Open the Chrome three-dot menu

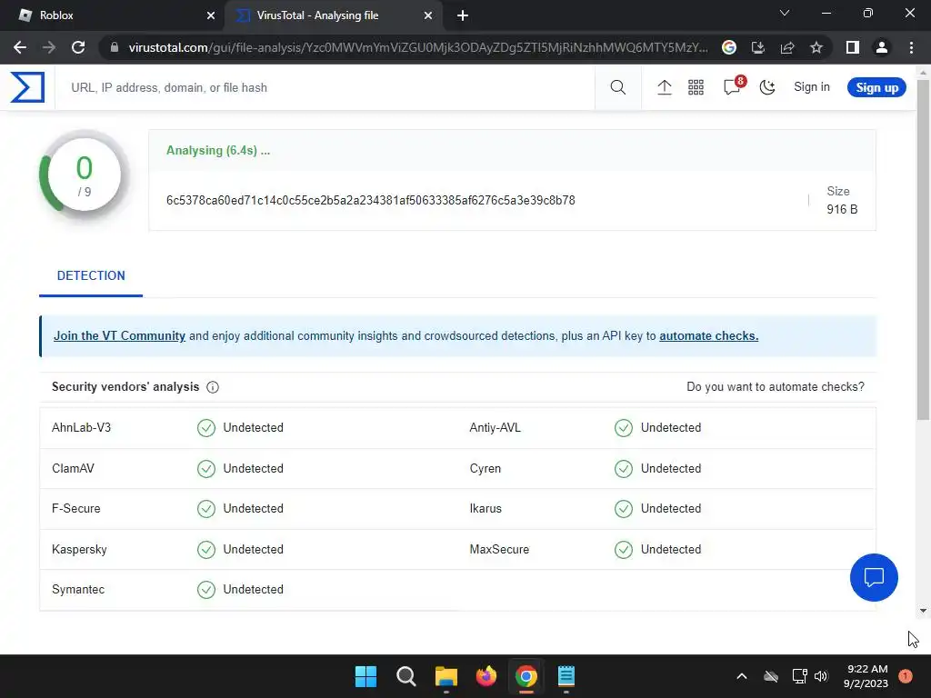click(911, 47)
